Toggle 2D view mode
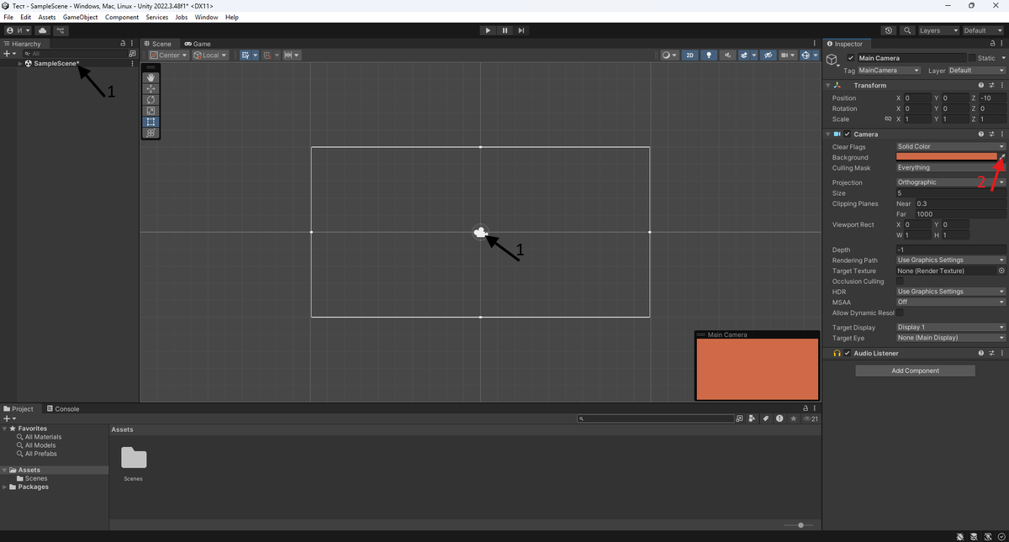 point(690,55)
